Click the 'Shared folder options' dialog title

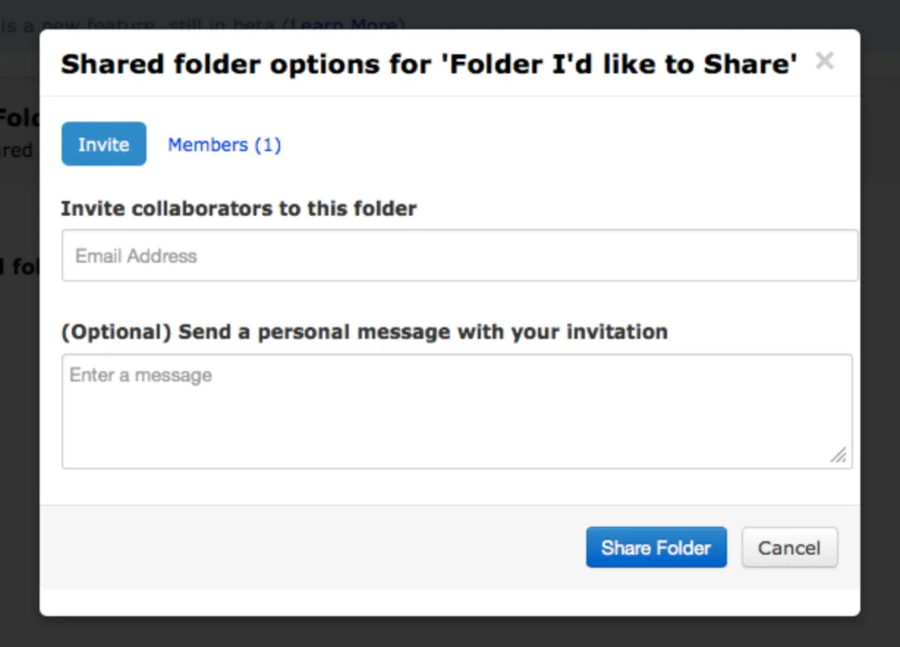pos(247,65)
